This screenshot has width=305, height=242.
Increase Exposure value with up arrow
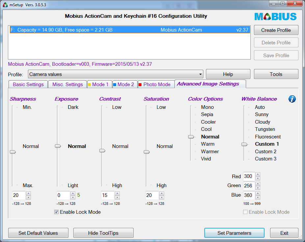pos(73,193)
